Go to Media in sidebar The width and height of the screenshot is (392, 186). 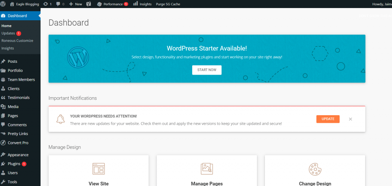[x=13, y=107]
